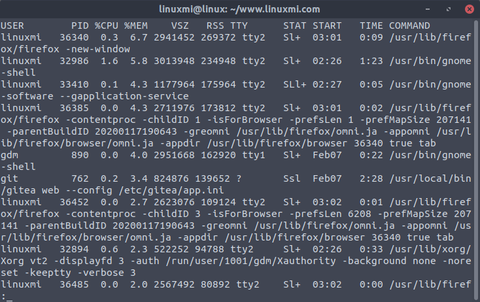Viewport: 480px width, 302px height.
Task: Click the RSS column header
Action: pos(215,25)
